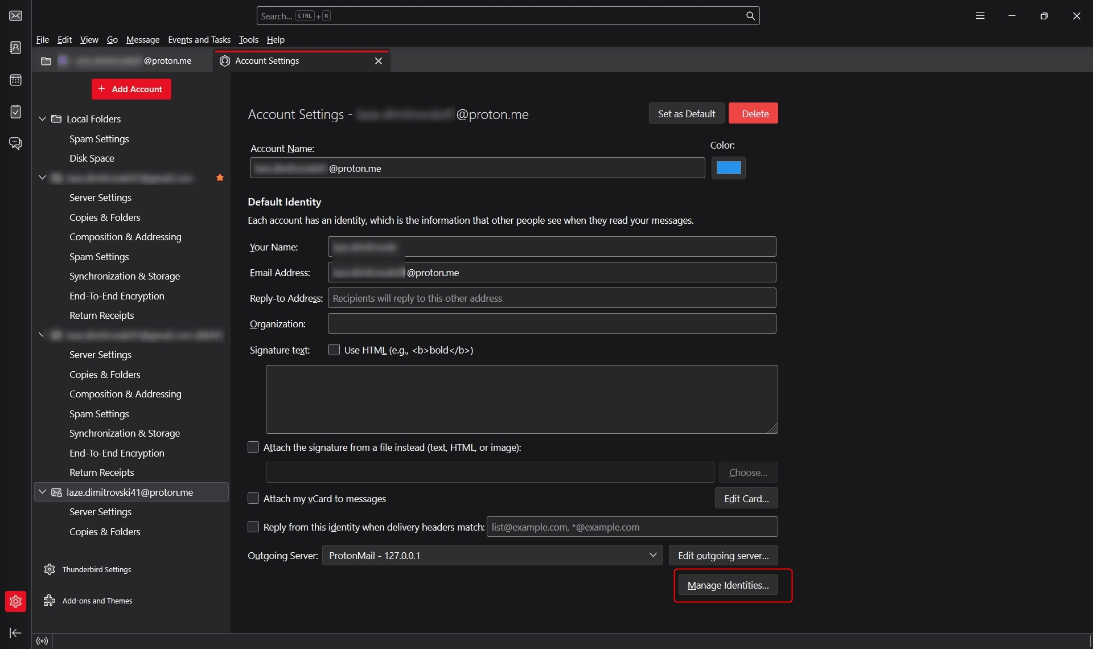
Task: Focus the Your Name field
Action: pyautogui.click(x=552, y=247)
